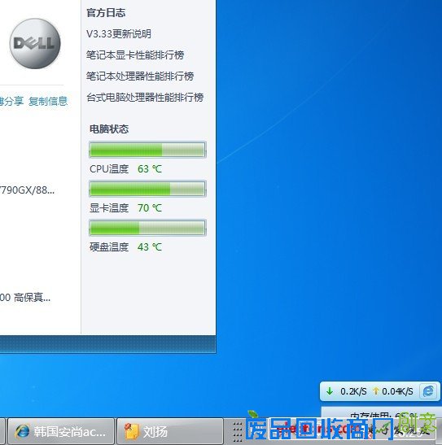Click the 0.2K/S download speed value

353,391
